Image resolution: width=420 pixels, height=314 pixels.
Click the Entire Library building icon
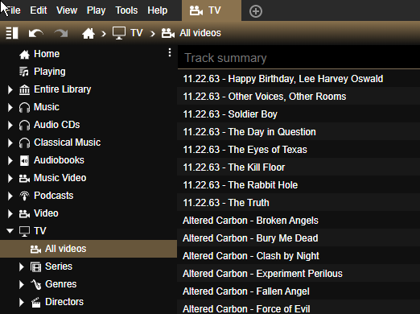coord(24,89)
